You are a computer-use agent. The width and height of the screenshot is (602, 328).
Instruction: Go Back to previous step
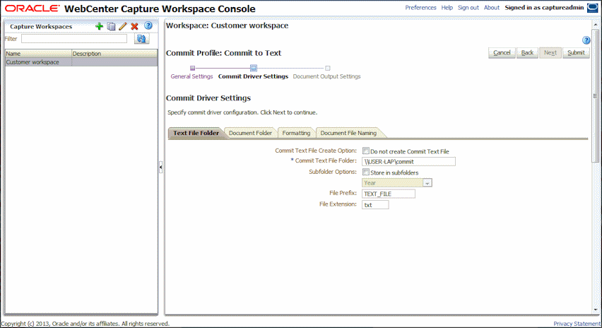coord(527,52)
